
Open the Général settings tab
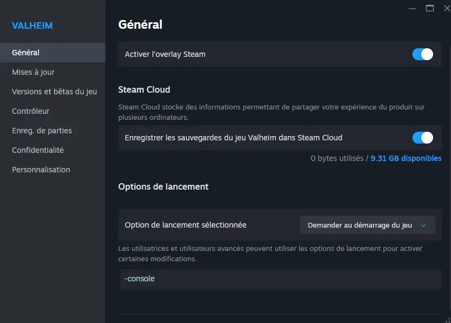pyautogui.click(x=53, y=53)
